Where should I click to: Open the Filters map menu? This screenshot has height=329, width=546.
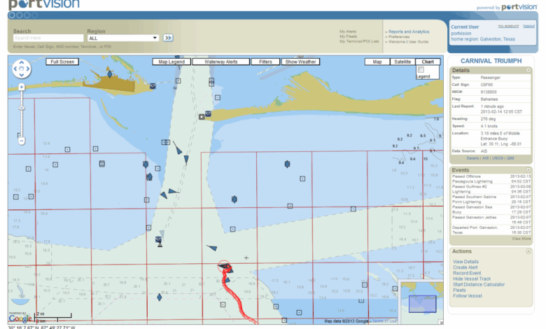265,62
